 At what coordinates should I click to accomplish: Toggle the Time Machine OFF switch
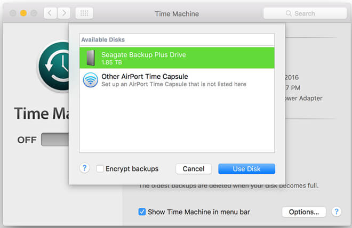[x=55, y=140]
